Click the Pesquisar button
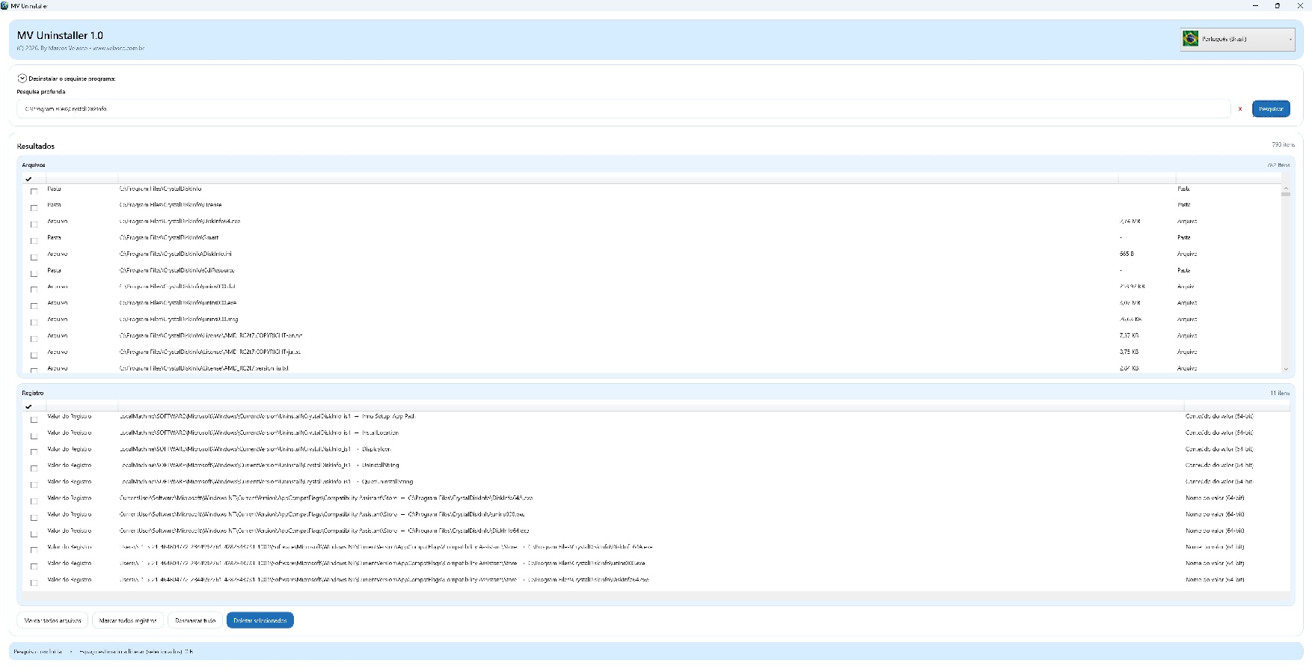The width and height of the screenshot is (1312, 669). point(1271,109)
